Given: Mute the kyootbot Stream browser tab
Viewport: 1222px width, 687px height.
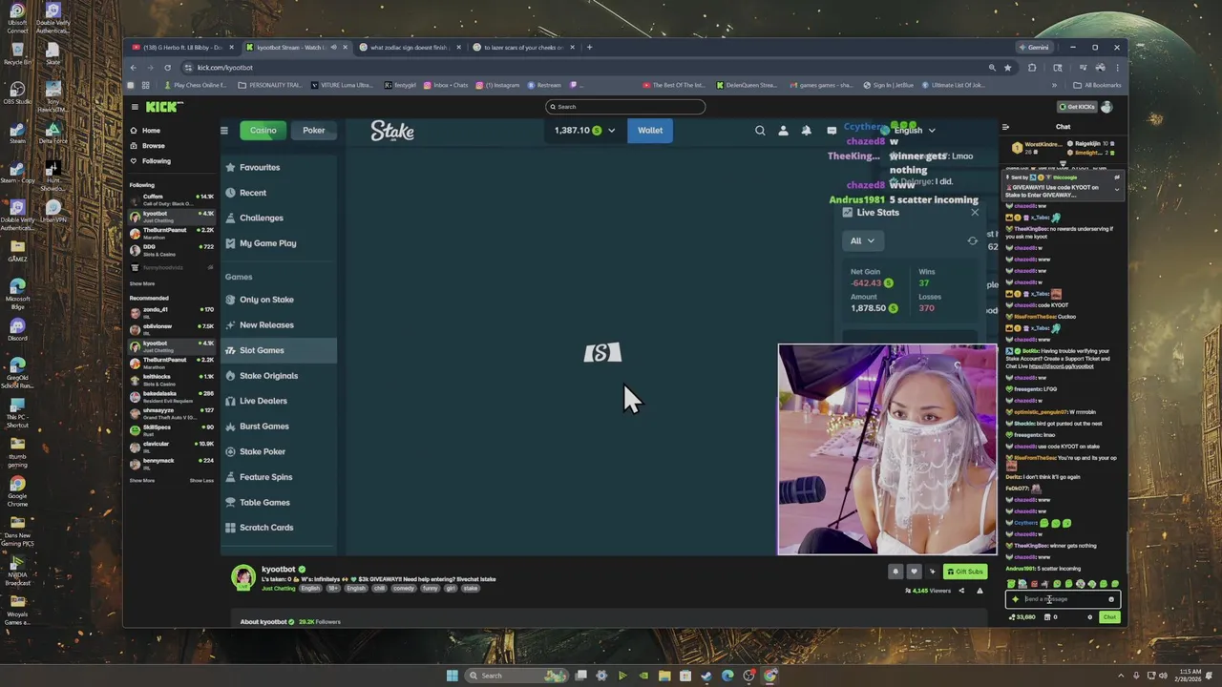Looking at the screenshot, I should pos(333,48).
